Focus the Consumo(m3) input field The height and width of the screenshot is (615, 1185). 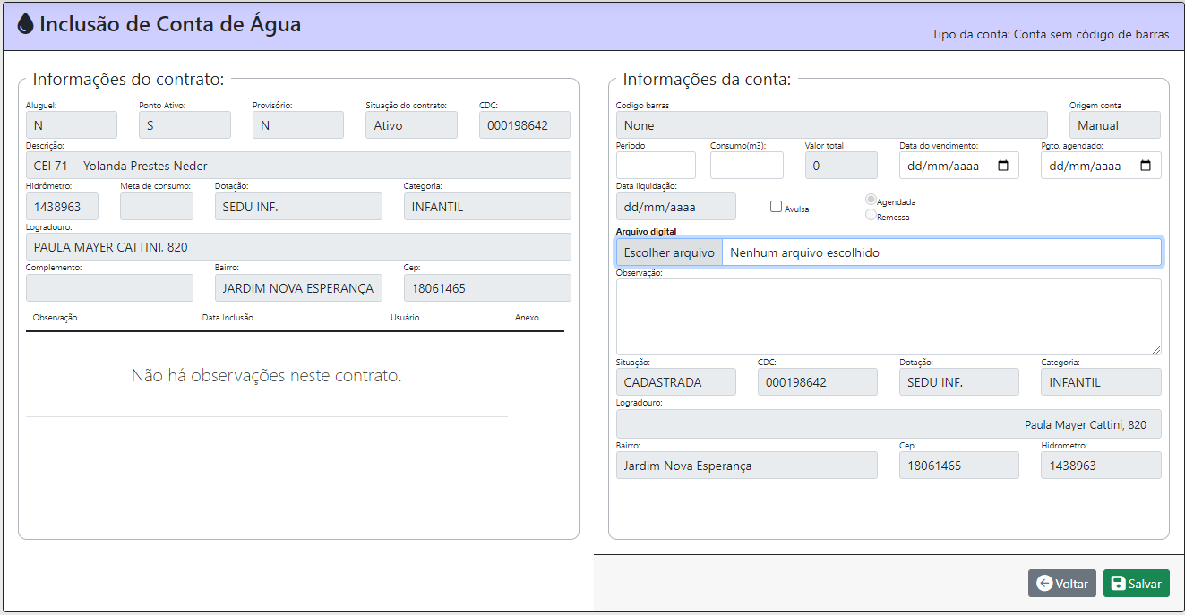click(747, 166)
